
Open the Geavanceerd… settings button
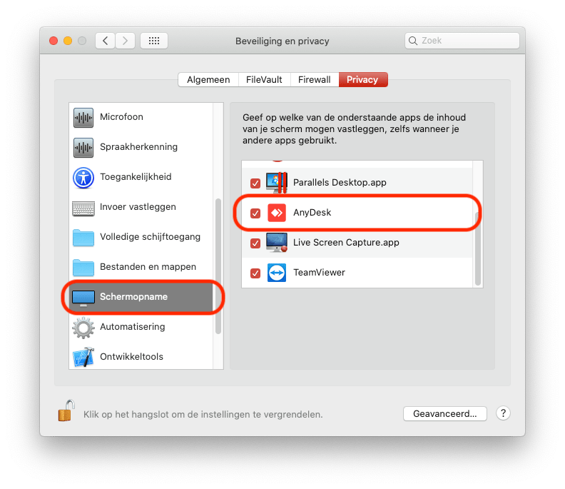[x=445, y=413]
